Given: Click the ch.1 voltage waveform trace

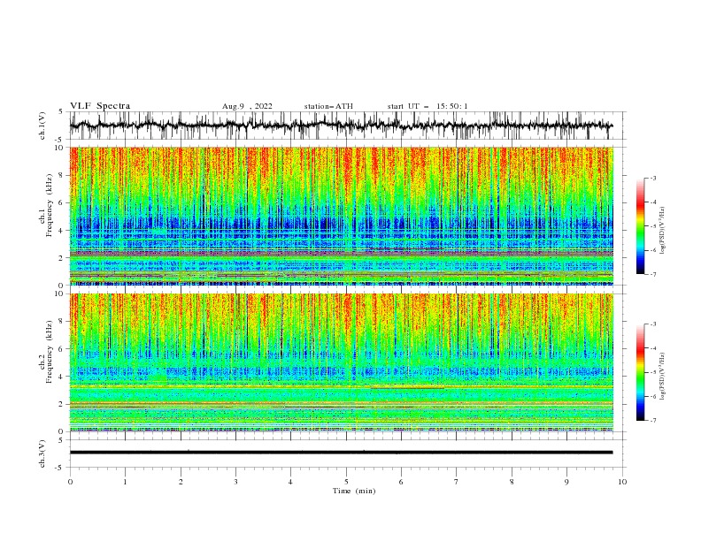Looking at the screenshot, I should pyautogui.click(x=341, y=126).
